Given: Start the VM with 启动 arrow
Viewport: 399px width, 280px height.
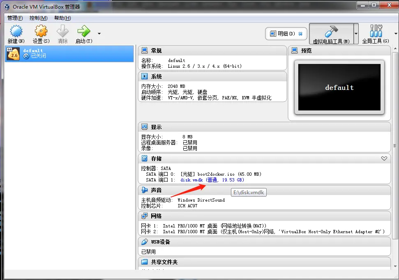Looking at the screenshot, I should point(84,31).
